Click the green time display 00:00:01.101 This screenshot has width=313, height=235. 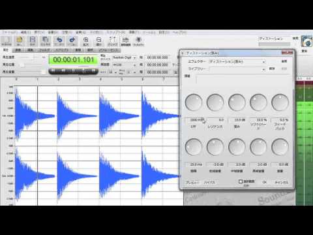(x=73, y=59)
